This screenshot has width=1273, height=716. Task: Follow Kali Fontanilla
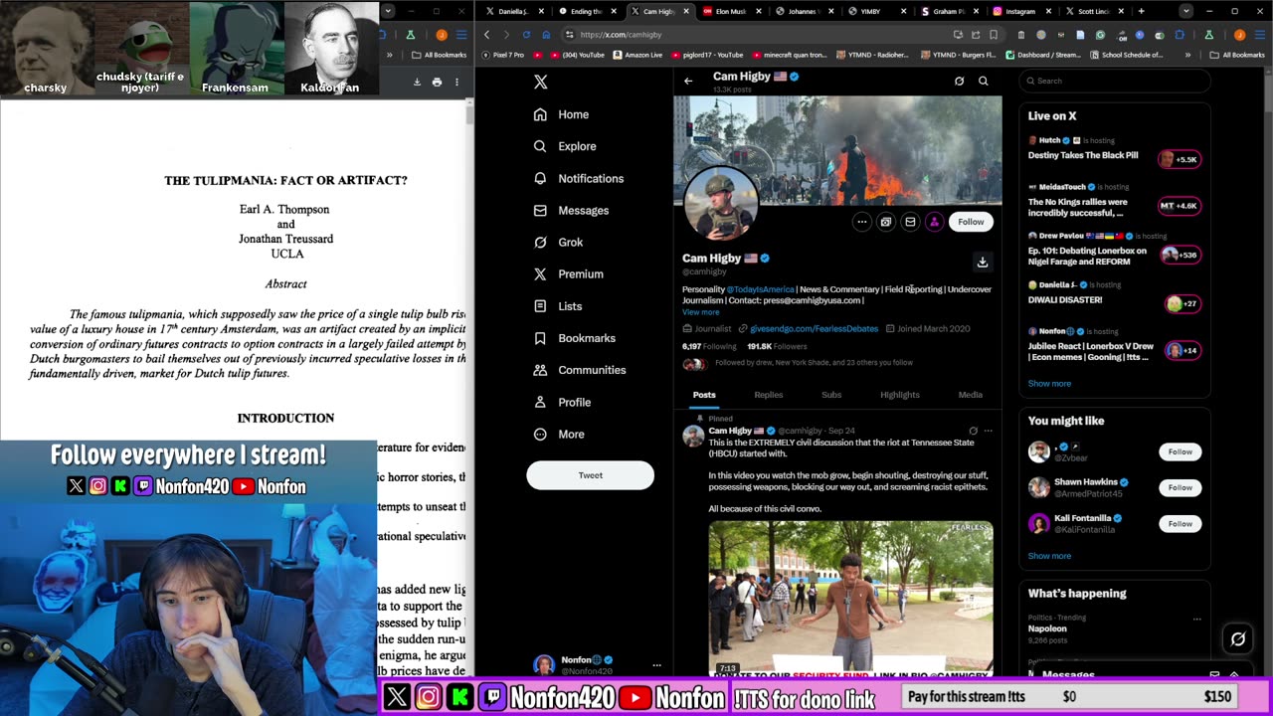tap(1180, 523)
